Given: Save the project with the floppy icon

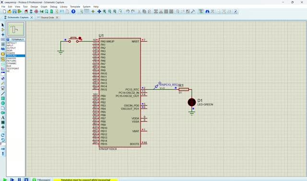Looking at the screenshot, I should 14,12.
